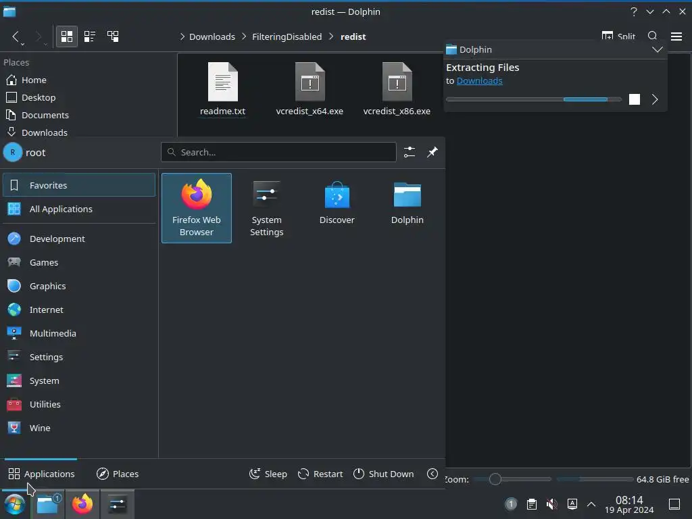Open the Graphics category
Image resolution: width=692 pixels, height=519 pixels.
pos(79,286)
